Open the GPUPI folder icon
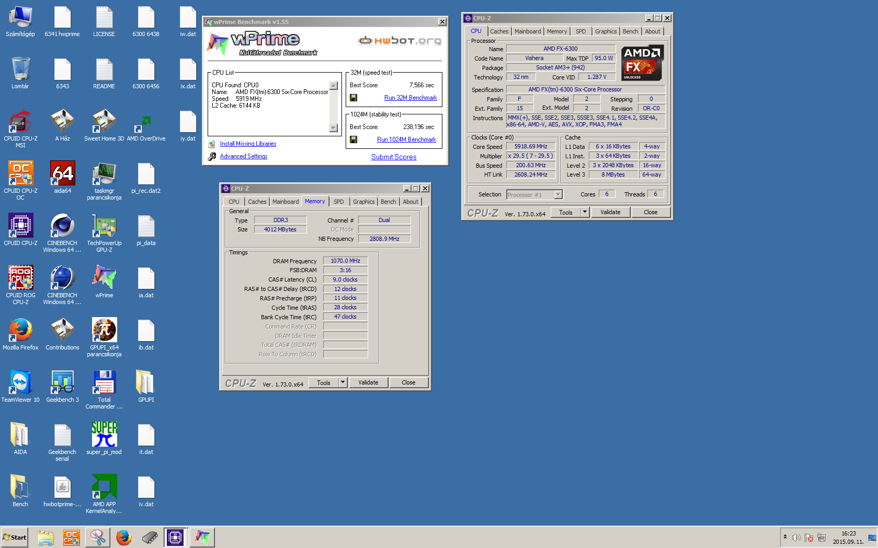878x548 pixels. point(146,387)
